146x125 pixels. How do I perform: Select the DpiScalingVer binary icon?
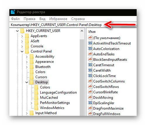tap(90, 103)
